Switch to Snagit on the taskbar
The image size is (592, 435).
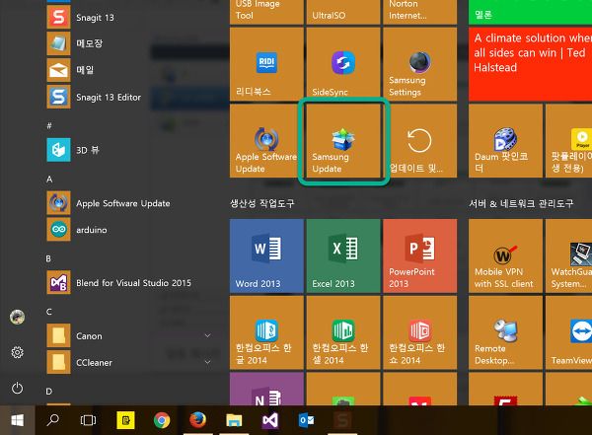342,420
